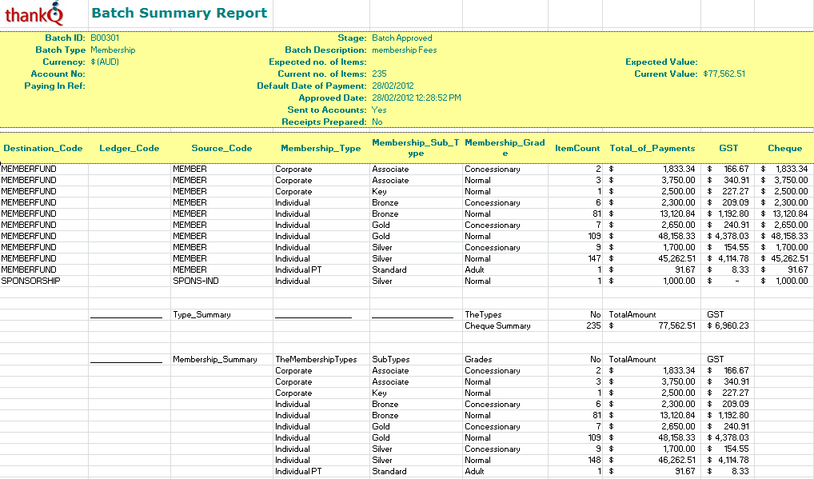814x479 pixels.
Task: Click the thankQ logo
Action: [x=34, y=14]
